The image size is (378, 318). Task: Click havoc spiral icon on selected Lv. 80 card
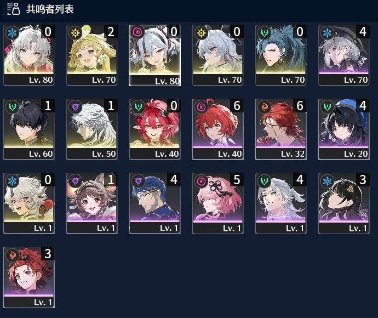138,32
